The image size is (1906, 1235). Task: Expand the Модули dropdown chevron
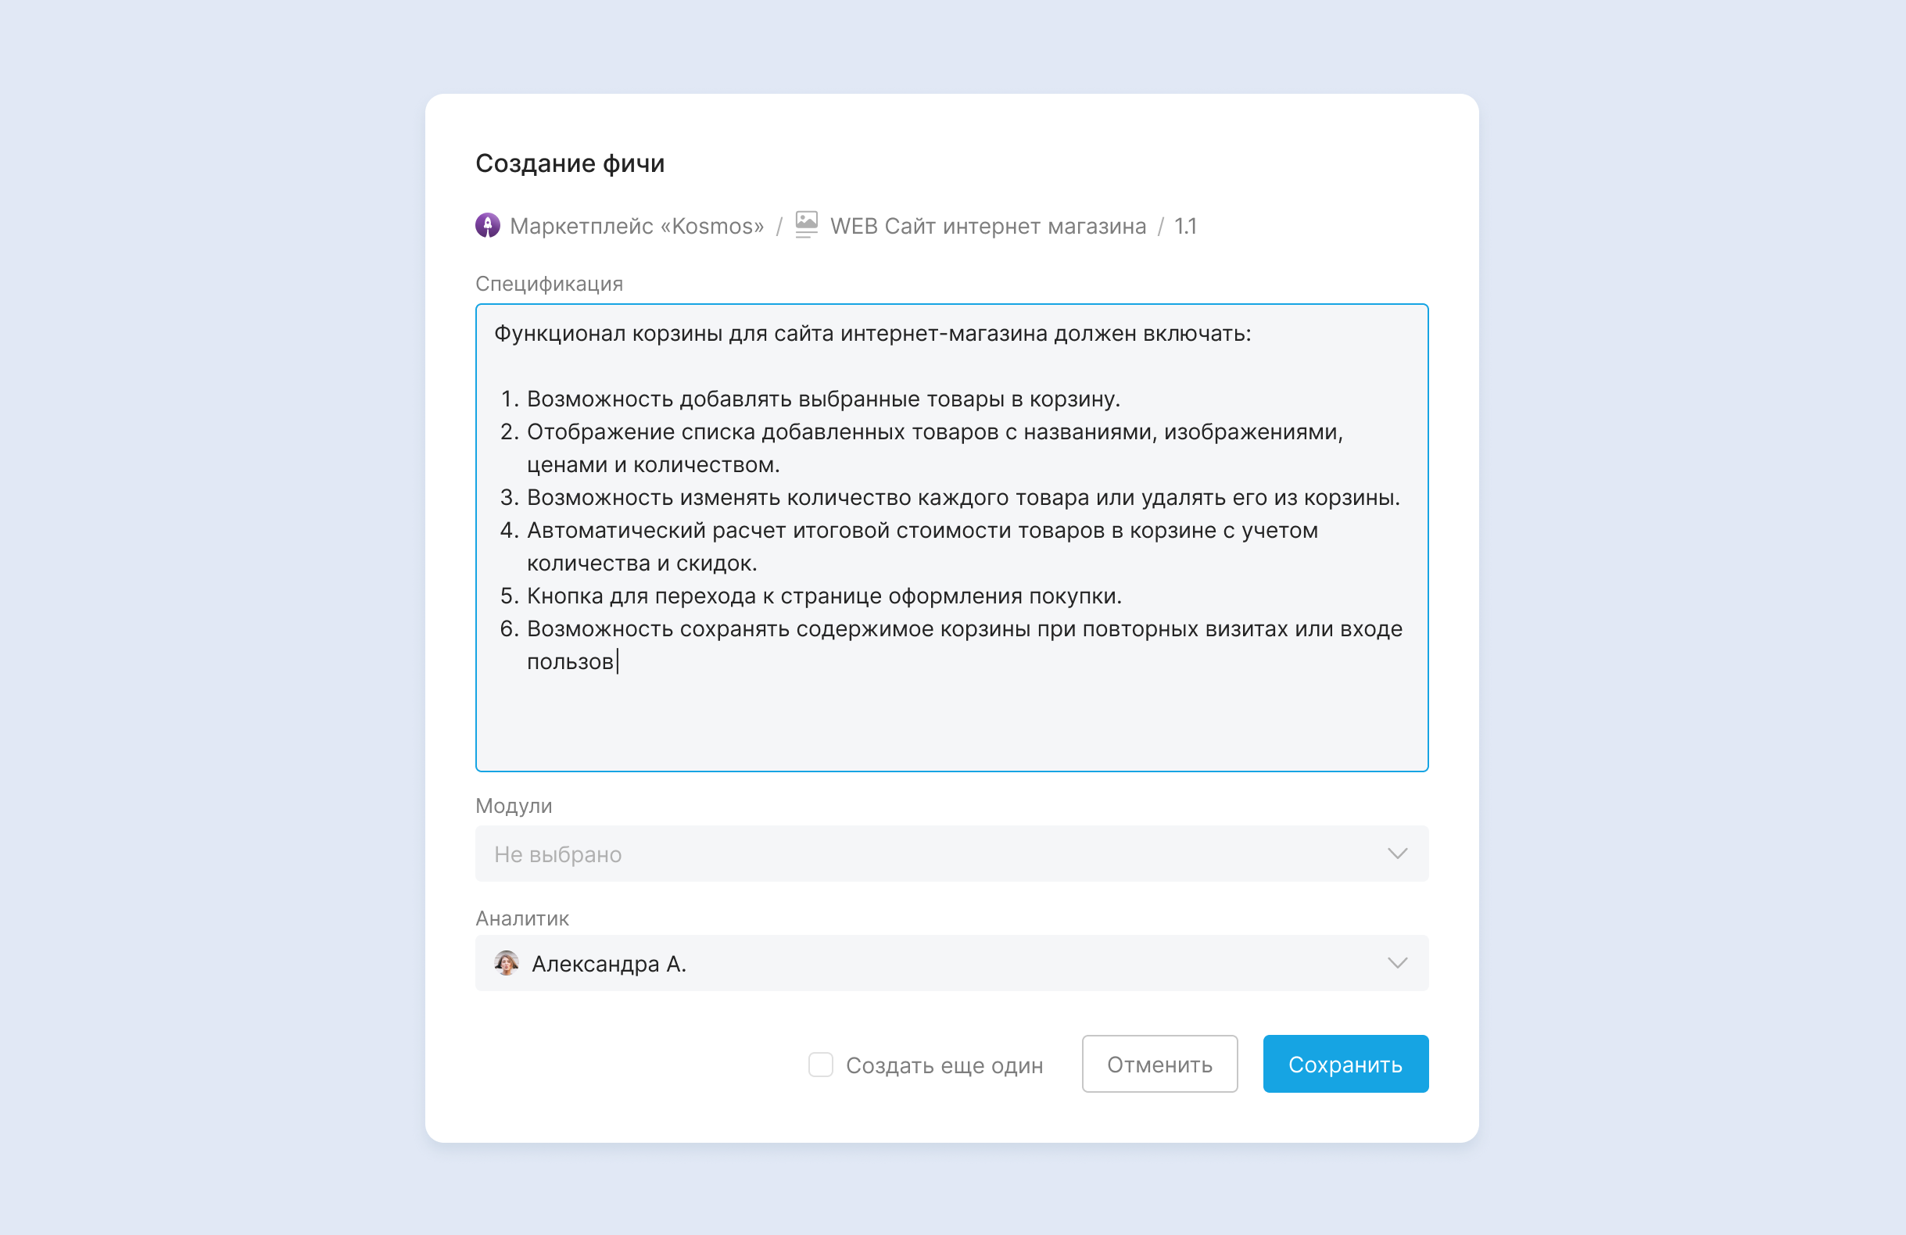pyautogui.click(x=1397, y=854)
